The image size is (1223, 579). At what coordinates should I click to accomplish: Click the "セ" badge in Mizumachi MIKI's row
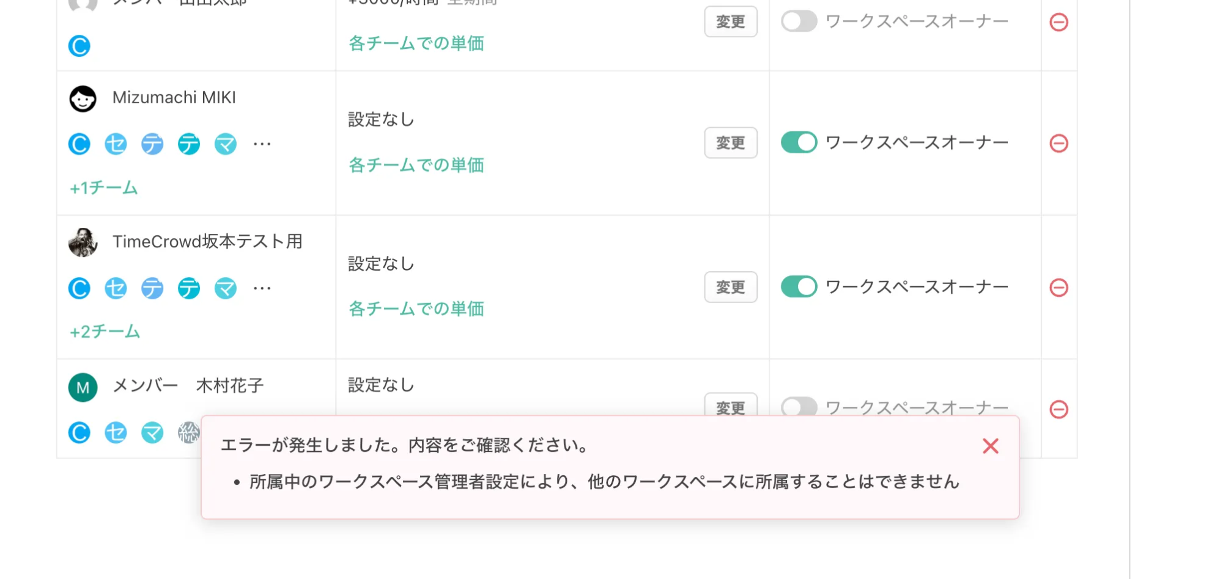pyautogui.click(x=116, y=144)
